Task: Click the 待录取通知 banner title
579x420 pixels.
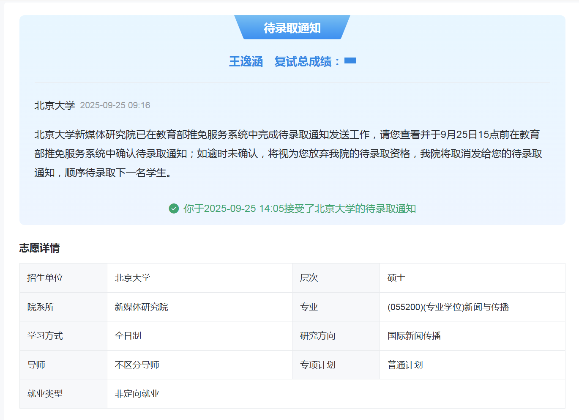Action: point(292,28)
